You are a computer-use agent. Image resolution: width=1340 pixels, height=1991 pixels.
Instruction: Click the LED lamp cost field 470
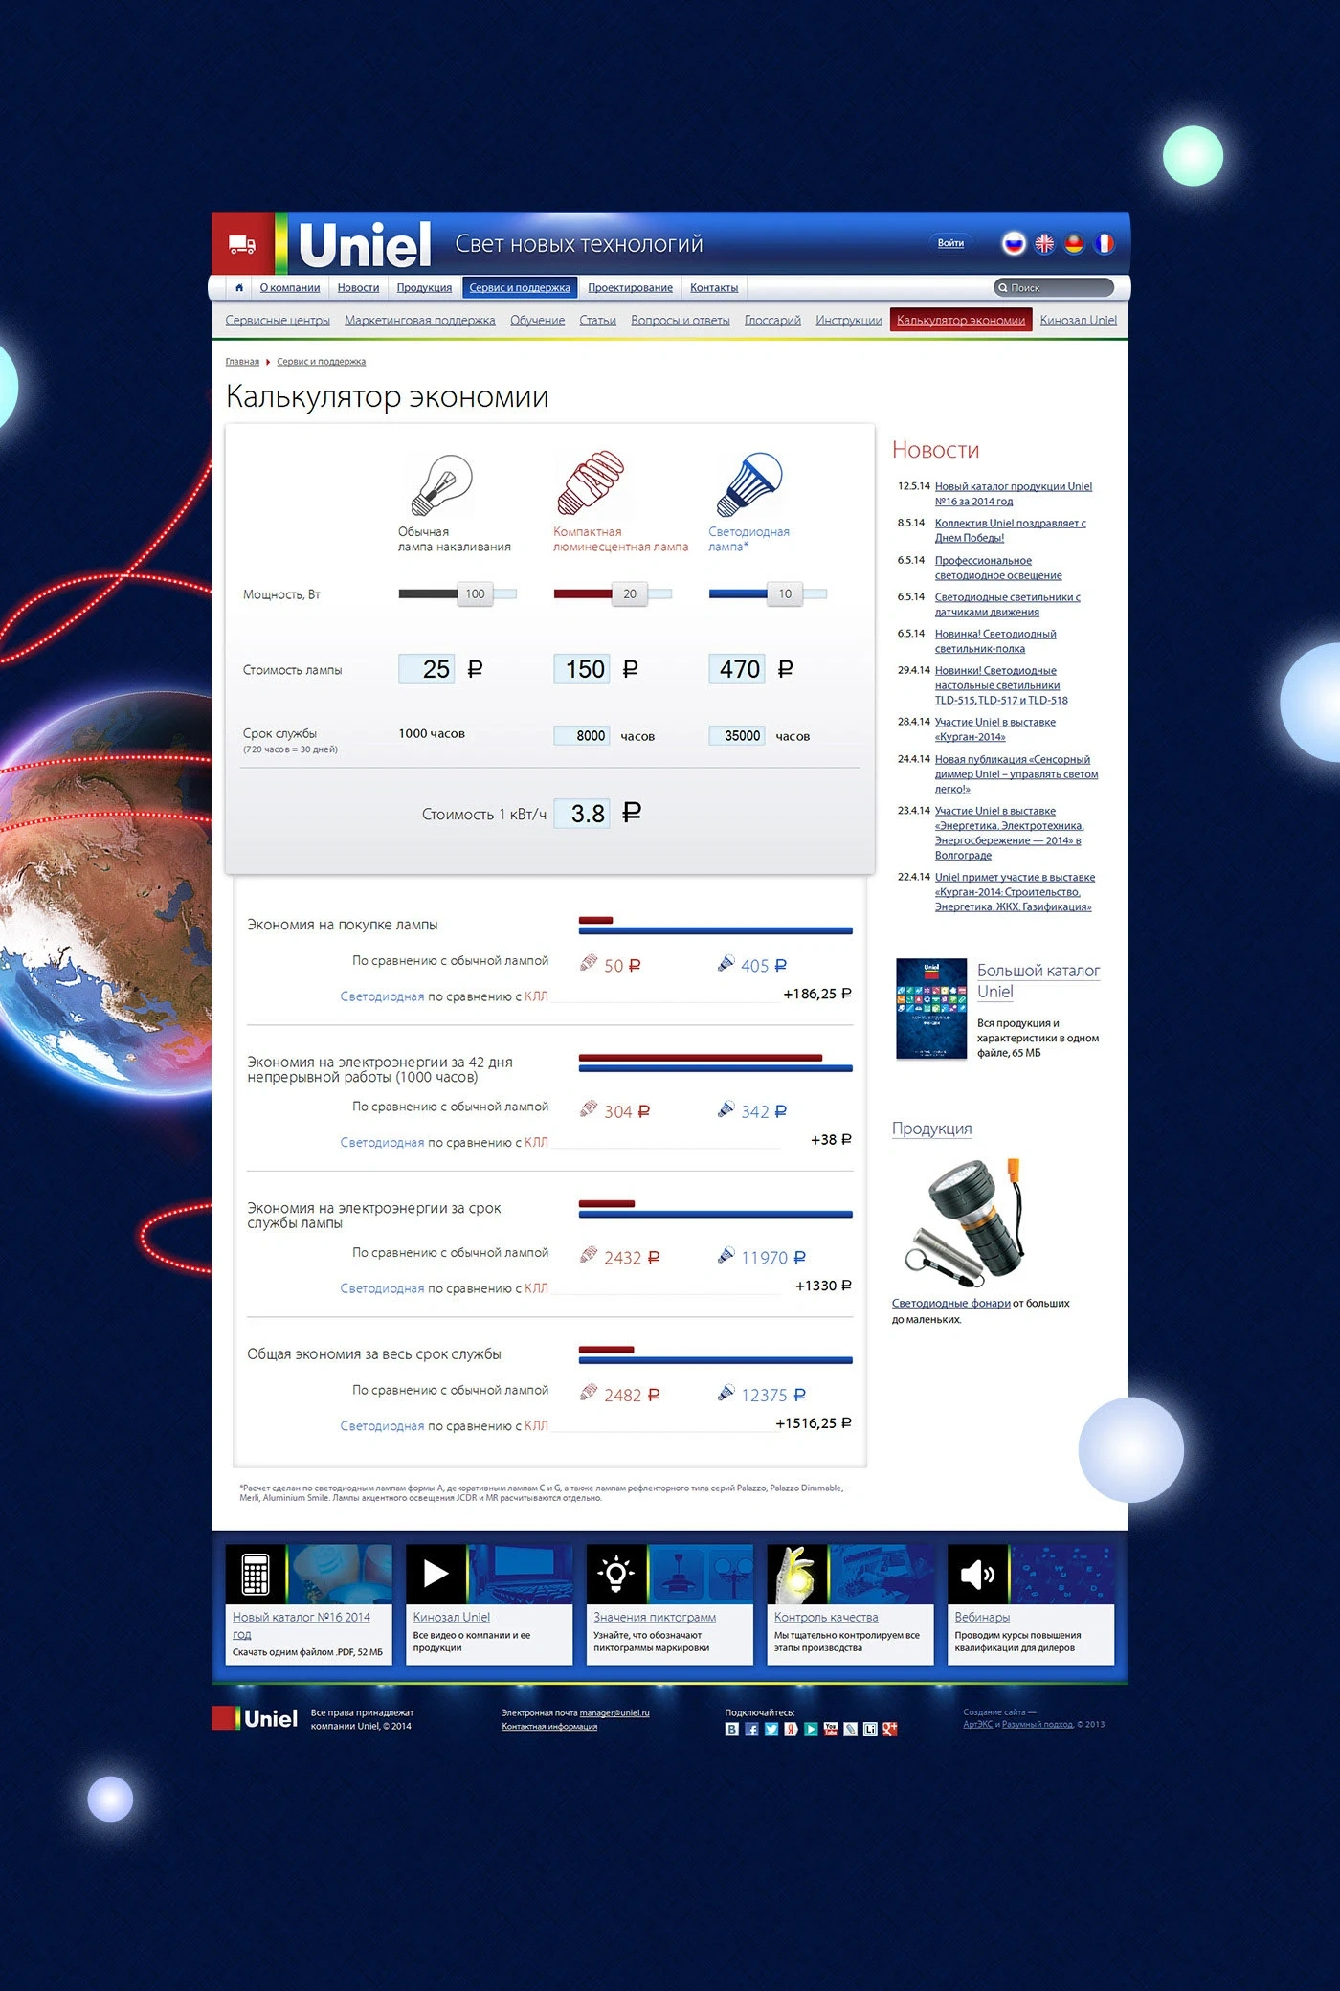[737, 669]
